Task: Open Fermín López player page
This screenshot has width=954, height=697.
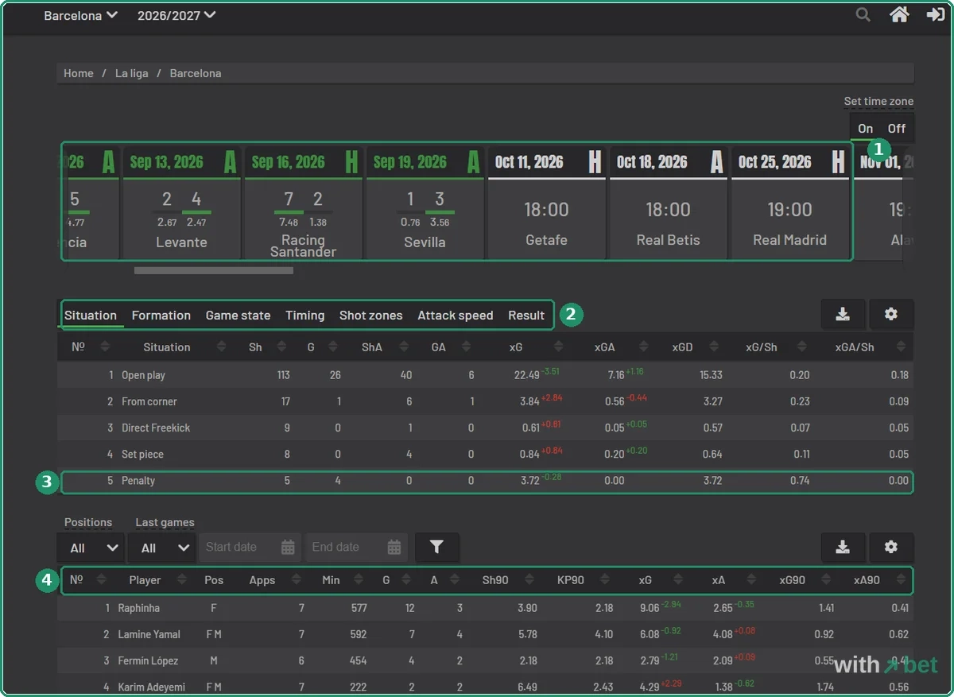Action: tap(148, 660)
